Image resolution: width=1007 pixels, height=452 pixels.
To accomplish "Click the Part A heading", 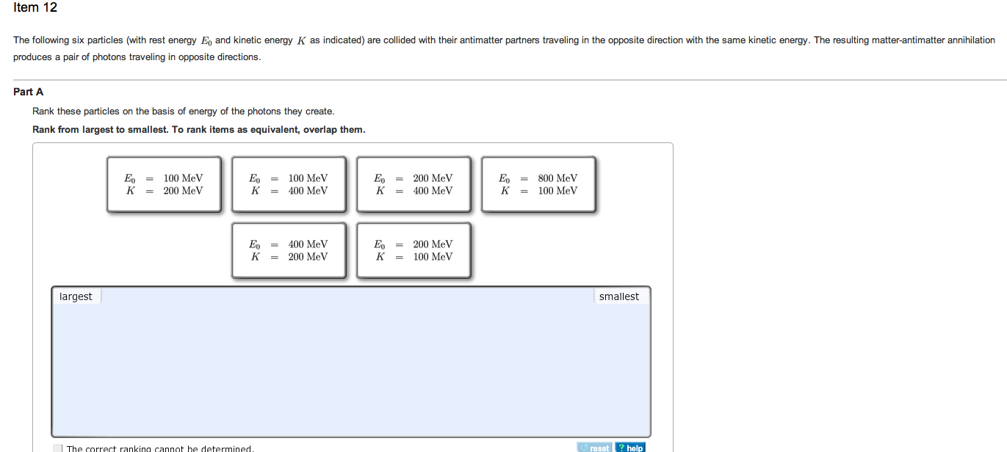I will click(x=28, y=92).
